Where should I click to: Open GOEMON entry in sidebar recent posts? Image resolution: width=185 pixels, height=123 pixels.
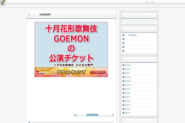[132, 35]
